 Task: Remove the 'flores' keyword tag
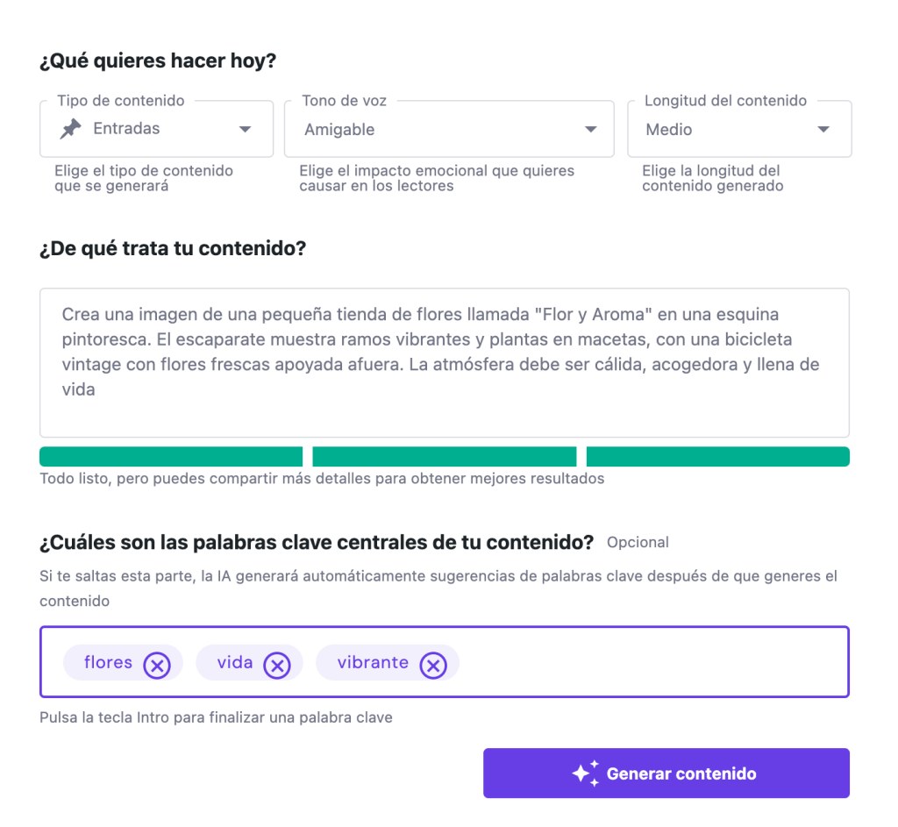(157, 666)
